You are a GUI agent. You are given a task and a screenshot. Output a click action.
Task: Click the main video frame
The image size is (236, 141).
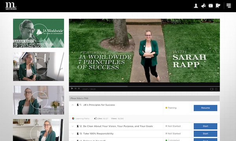click(x=144, y=51)
